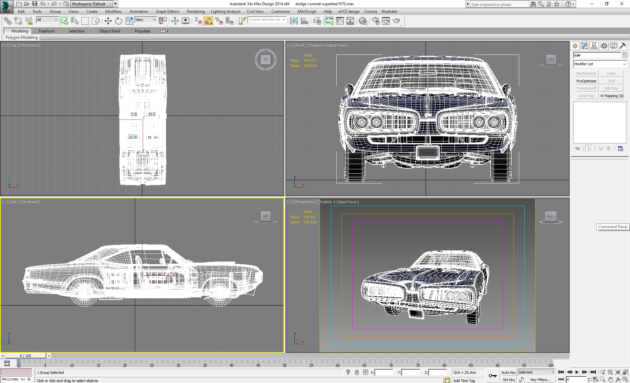Image resolution: width=630 pixels, height=383 pixels.
Task: Choose the Rectangular Selection Region tool
Action: (x=85, y=21)
